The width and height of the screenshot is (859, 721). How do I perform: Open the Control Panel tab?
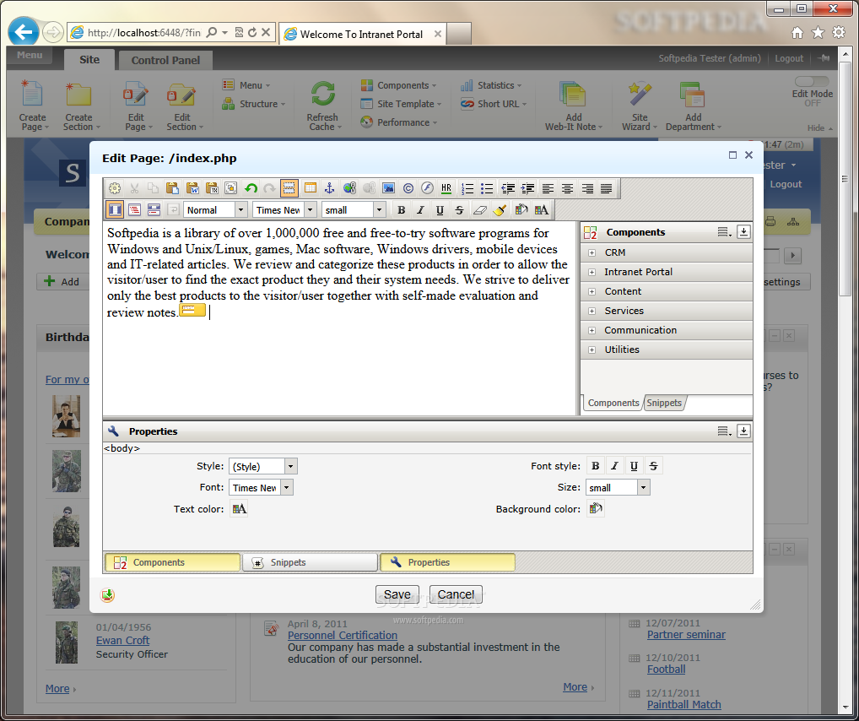(165, 60)
